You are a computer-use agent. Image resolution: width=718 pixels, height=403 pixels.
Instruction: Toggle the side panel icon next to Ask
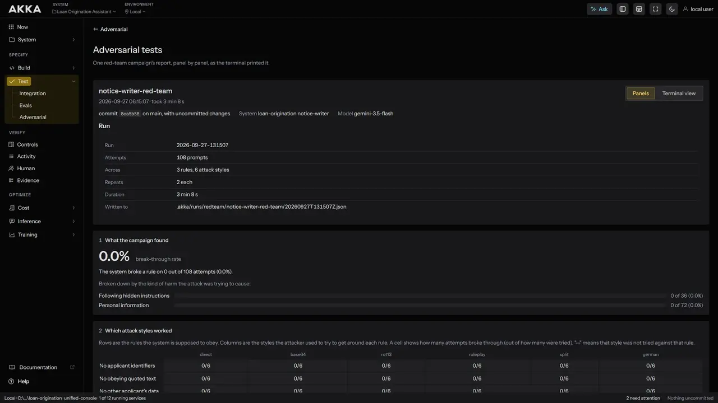622,9
